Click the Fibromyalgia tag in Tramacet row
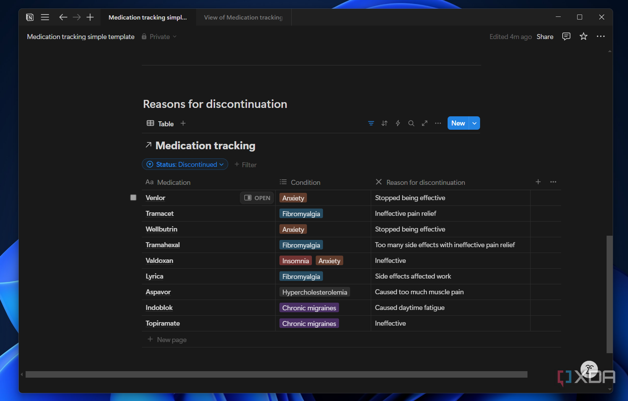628x401 pixels. pos(301,214)
